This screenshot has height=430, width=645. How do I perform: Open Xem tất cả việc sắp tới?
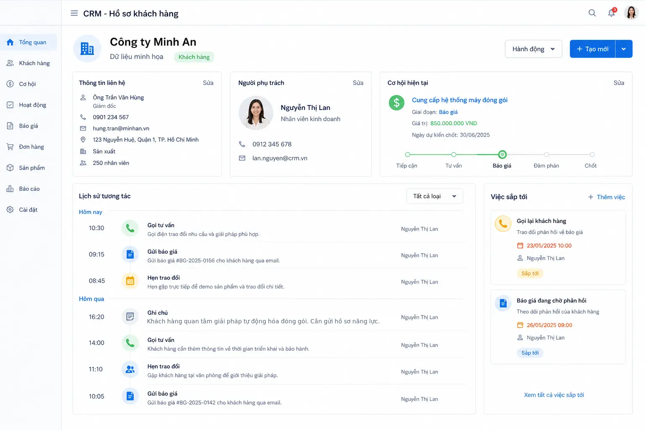click(x=554, y=395)
